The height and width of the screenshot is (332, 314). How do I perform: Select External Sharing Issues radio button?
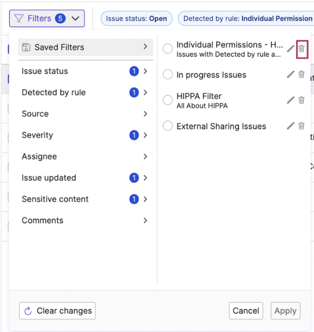click(168, 126)
